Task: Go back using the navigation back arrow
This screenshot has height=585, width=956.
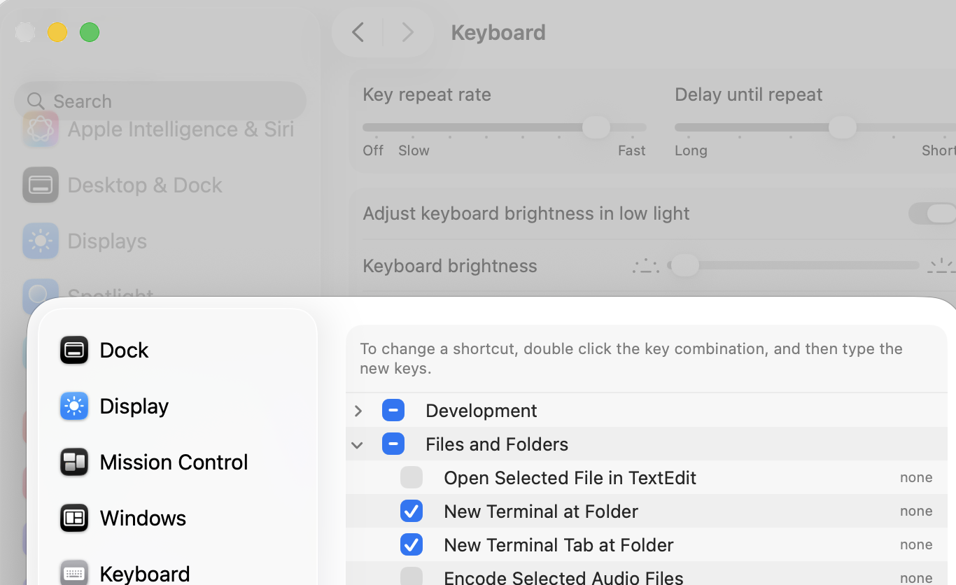Action: (358, 32)
